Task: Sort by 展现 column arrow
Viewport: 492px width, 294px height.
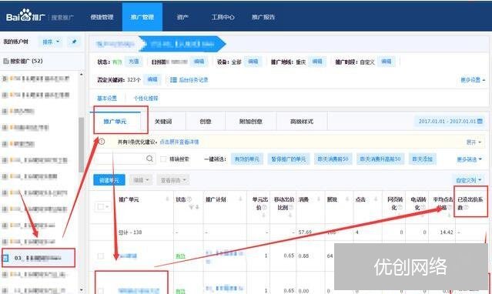Action: coord(347,199)
